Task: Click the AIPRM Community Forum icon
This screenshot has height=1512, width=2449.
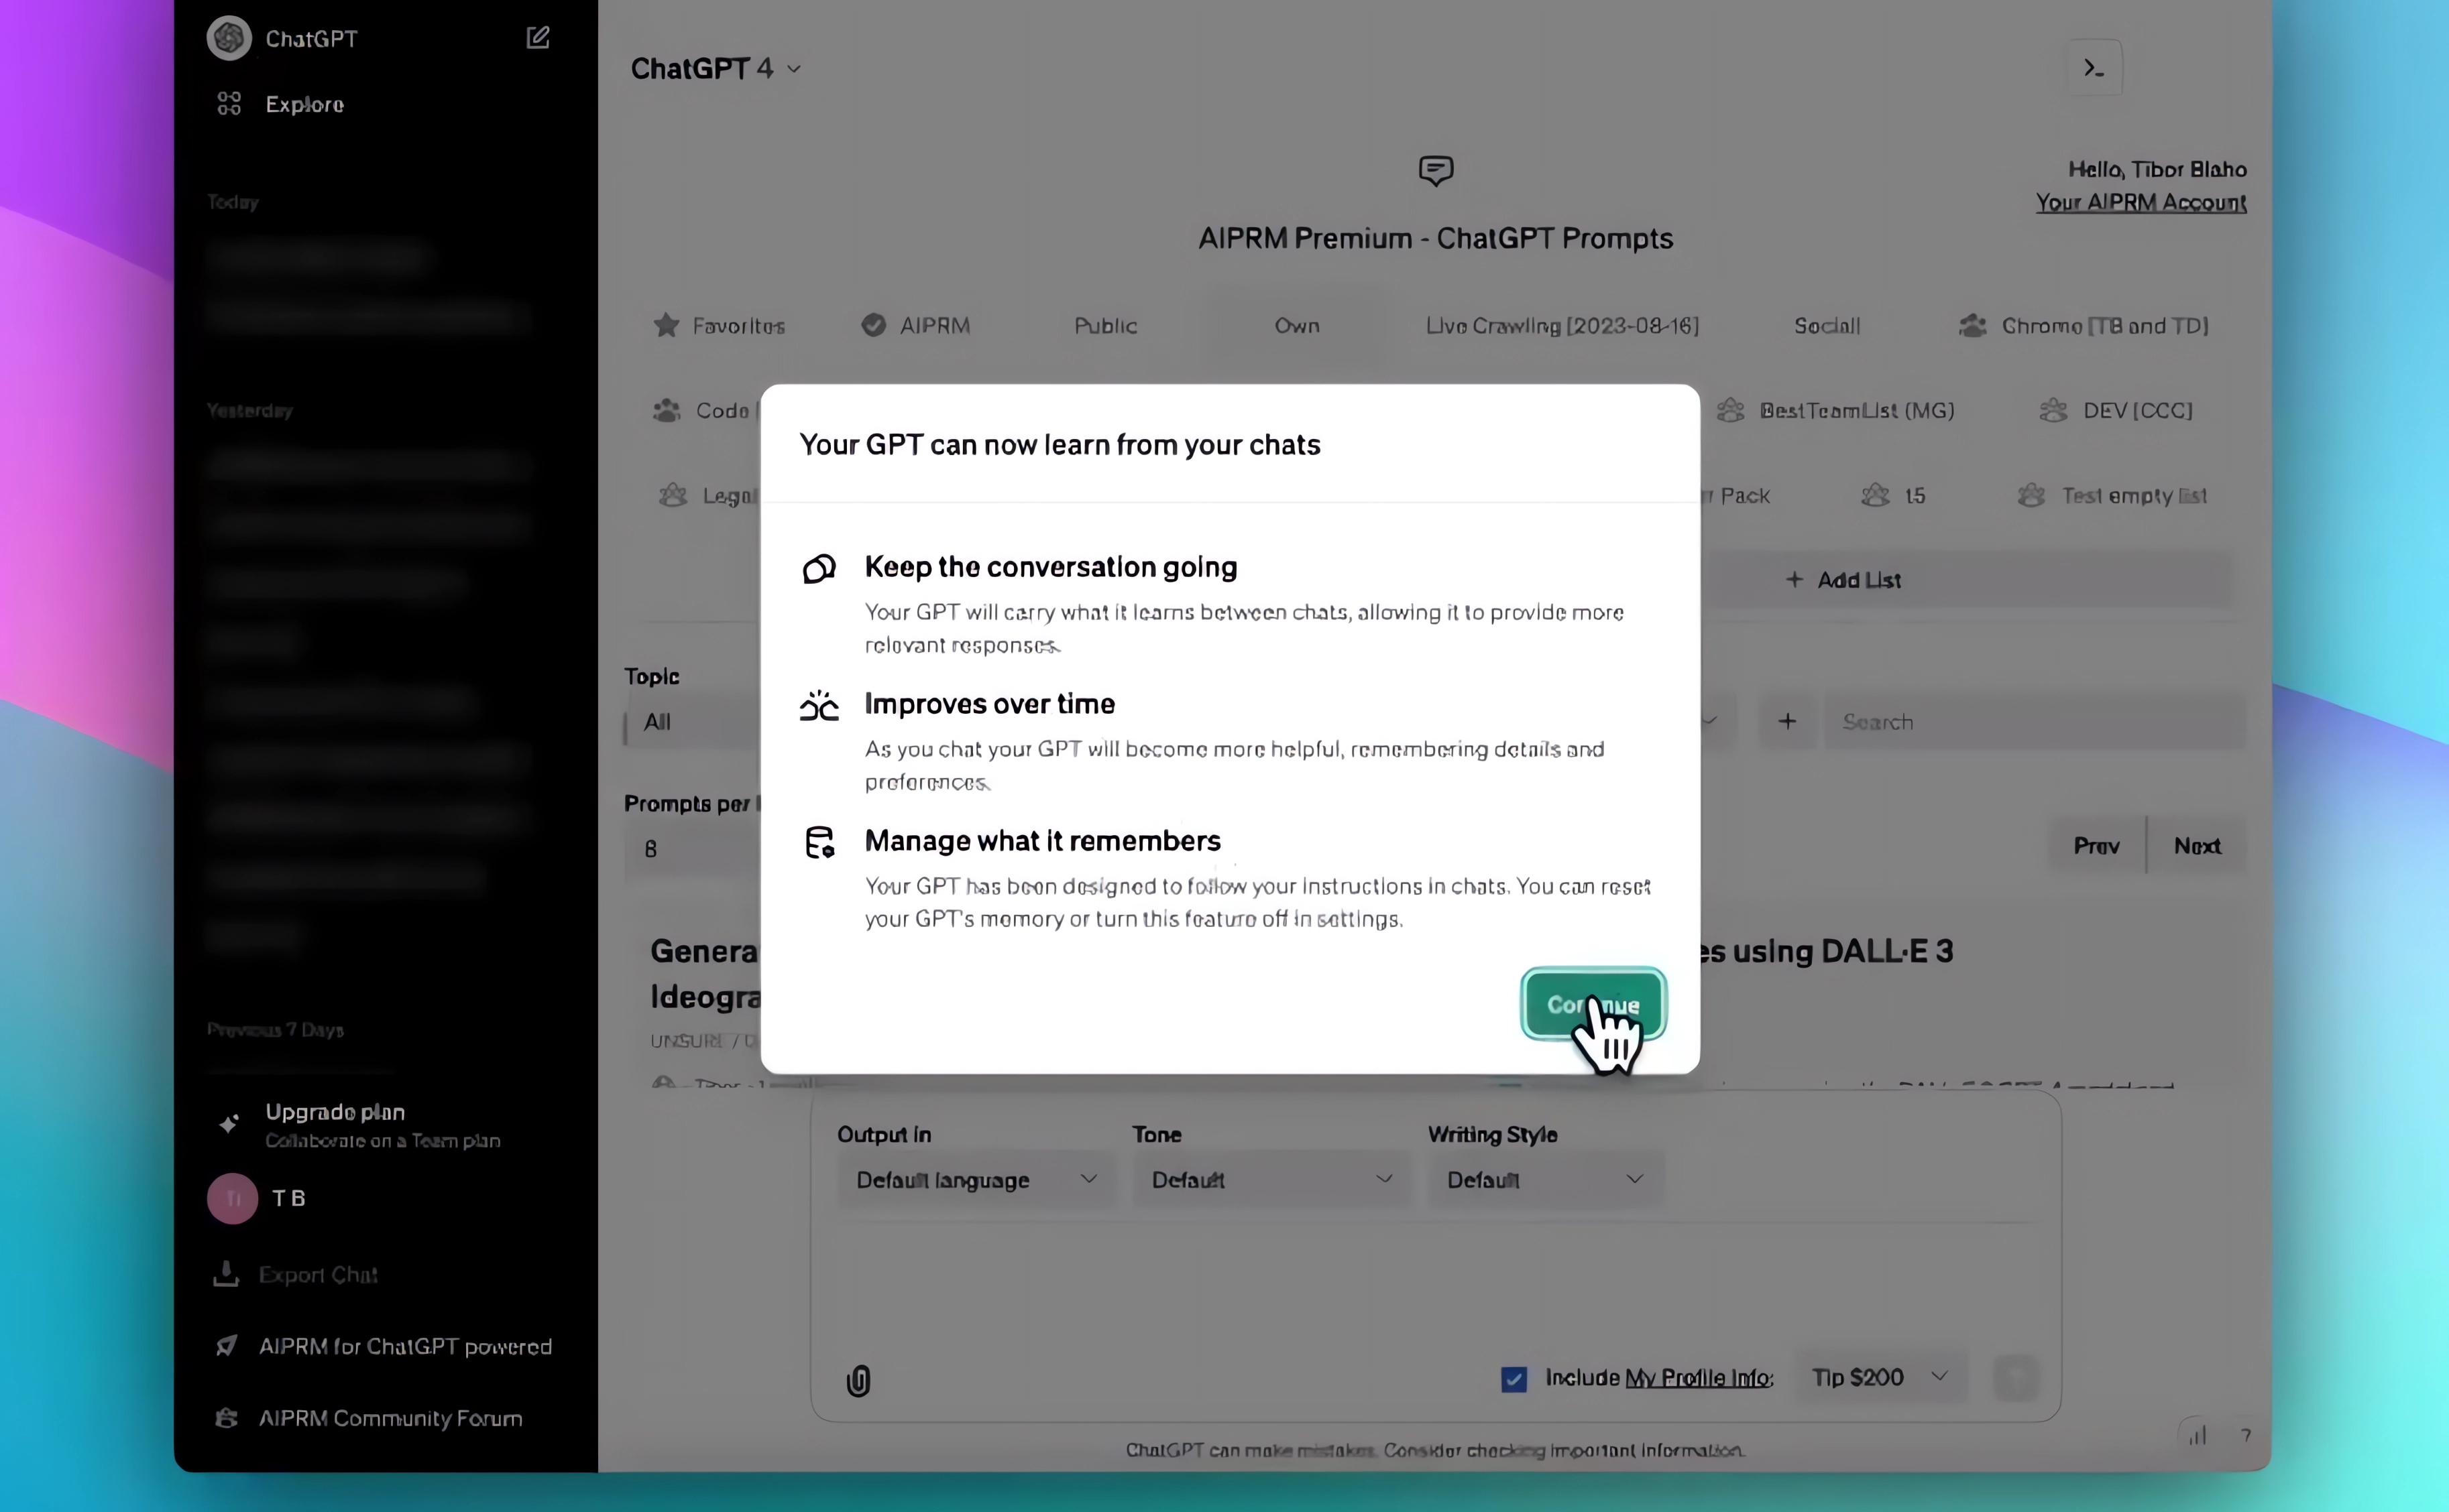Action: (x=227, y=1418)
